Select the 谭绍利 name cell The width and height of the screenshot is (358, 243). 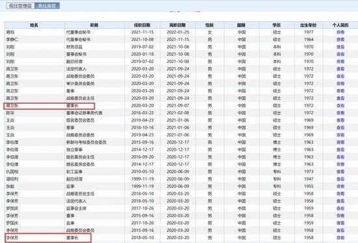click(x=12, y=179)
